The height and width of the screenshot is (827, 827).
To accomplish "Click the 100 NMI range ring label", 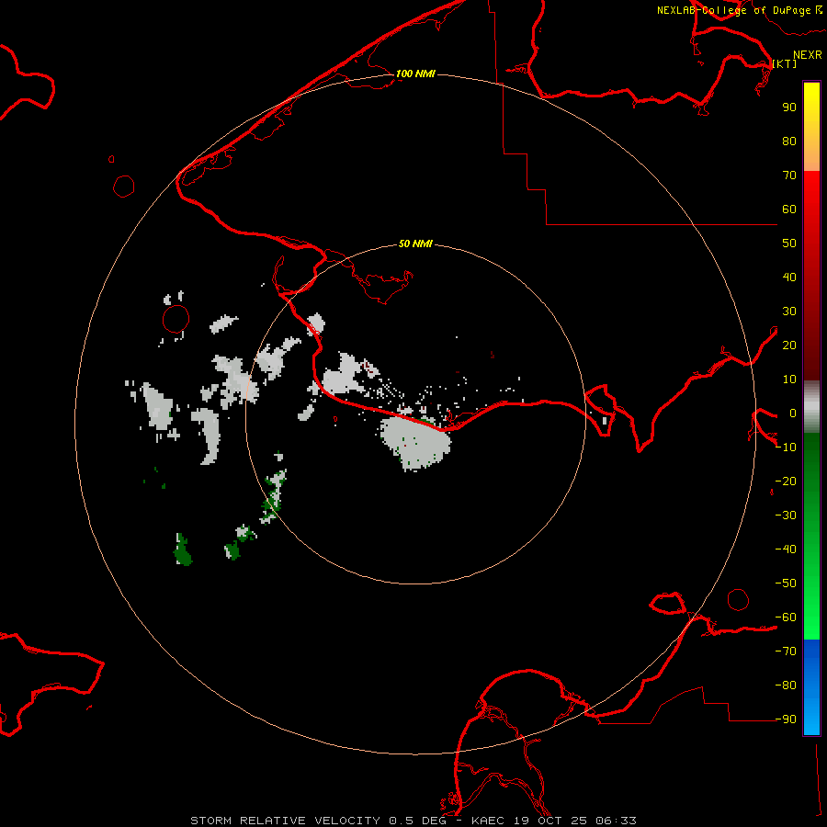I will [x=415, y=74].
